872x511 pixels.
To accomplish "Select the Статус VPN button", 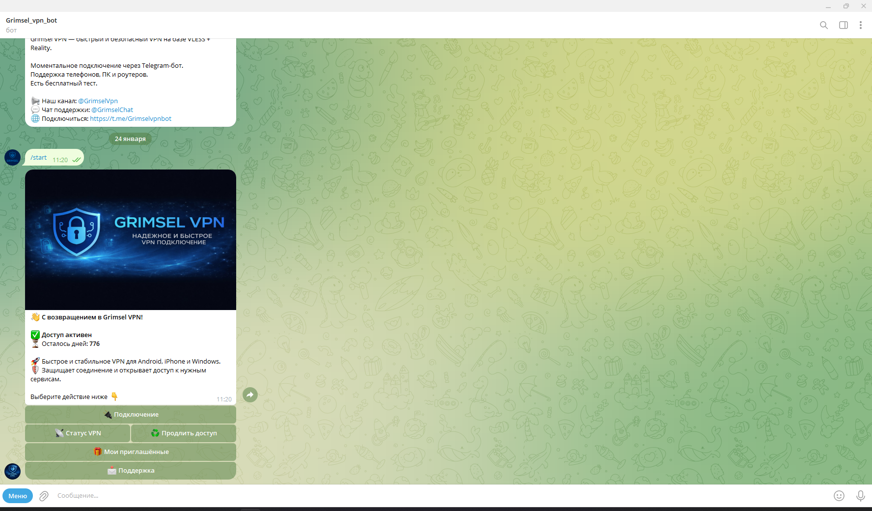I will pos(78,433).
